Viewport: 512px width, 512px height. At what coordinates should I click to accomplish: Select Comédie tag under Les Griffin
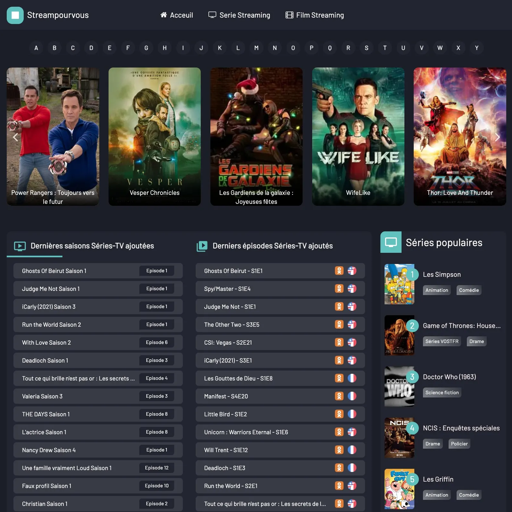469,495
